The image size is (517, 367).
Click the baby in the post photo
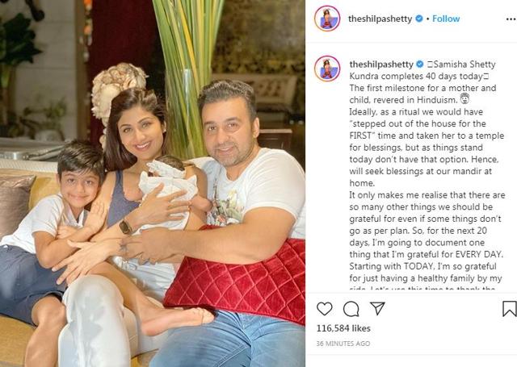point(170,193)
